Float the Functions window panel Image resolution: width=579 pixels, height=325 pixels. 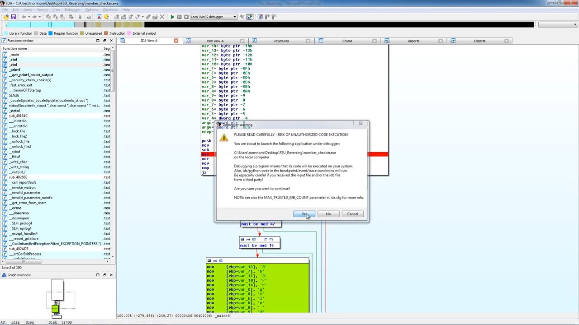click(104, 41)
